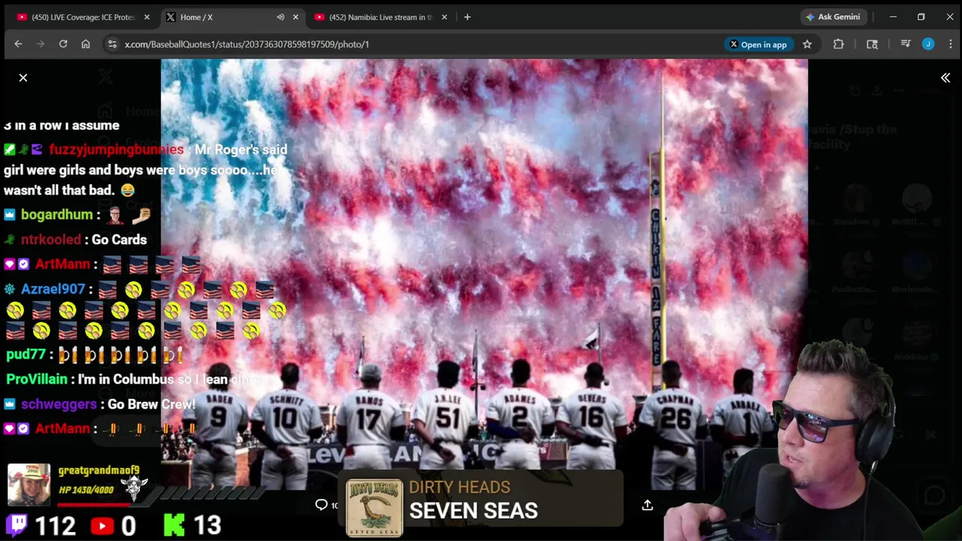
Task: Open the Extensions puzzle icon
Action: [839, 44]
